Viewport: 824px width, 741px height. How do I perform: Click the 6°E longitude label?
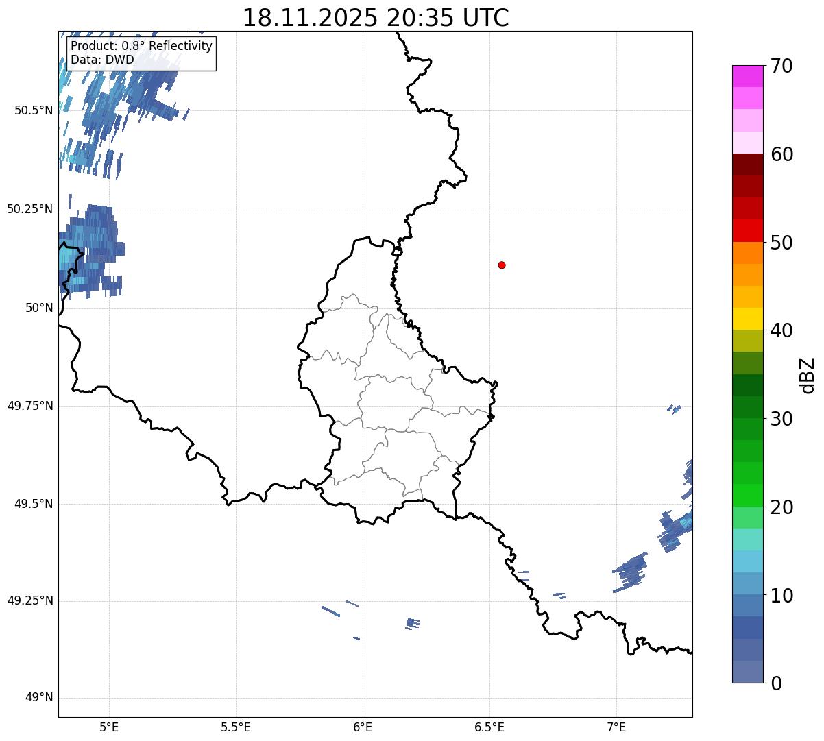363,727
